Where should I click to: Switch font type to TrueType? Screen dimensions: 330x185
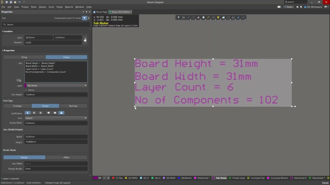point(17,106)
